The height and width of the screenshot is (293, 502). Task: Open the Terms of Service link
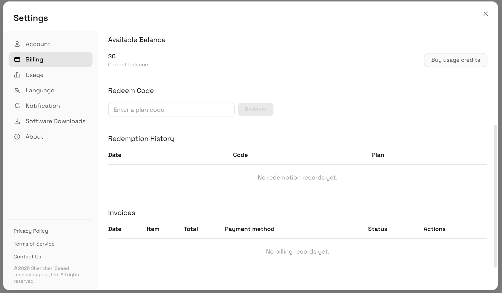[34, 244]
